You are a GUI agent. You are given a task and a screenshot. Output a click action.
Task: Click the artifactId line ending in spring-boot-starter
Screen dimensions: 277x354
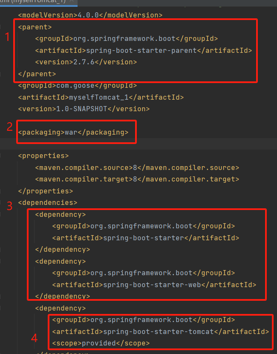pyautogui.click(x=145, y=238)
